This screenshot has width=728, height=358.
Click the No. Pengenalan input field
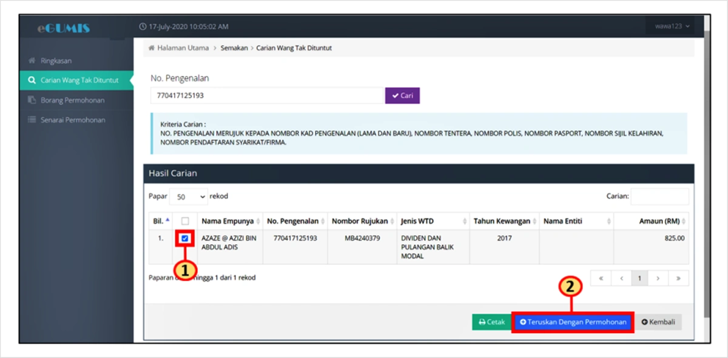tap(267, 96)
